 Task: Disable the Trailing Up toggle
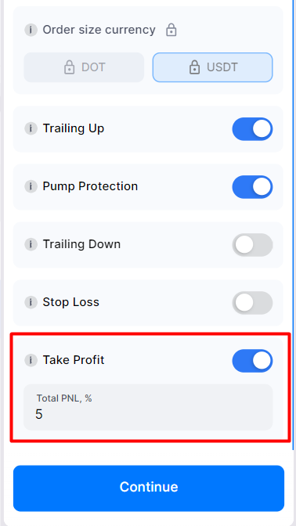(252, 129)
